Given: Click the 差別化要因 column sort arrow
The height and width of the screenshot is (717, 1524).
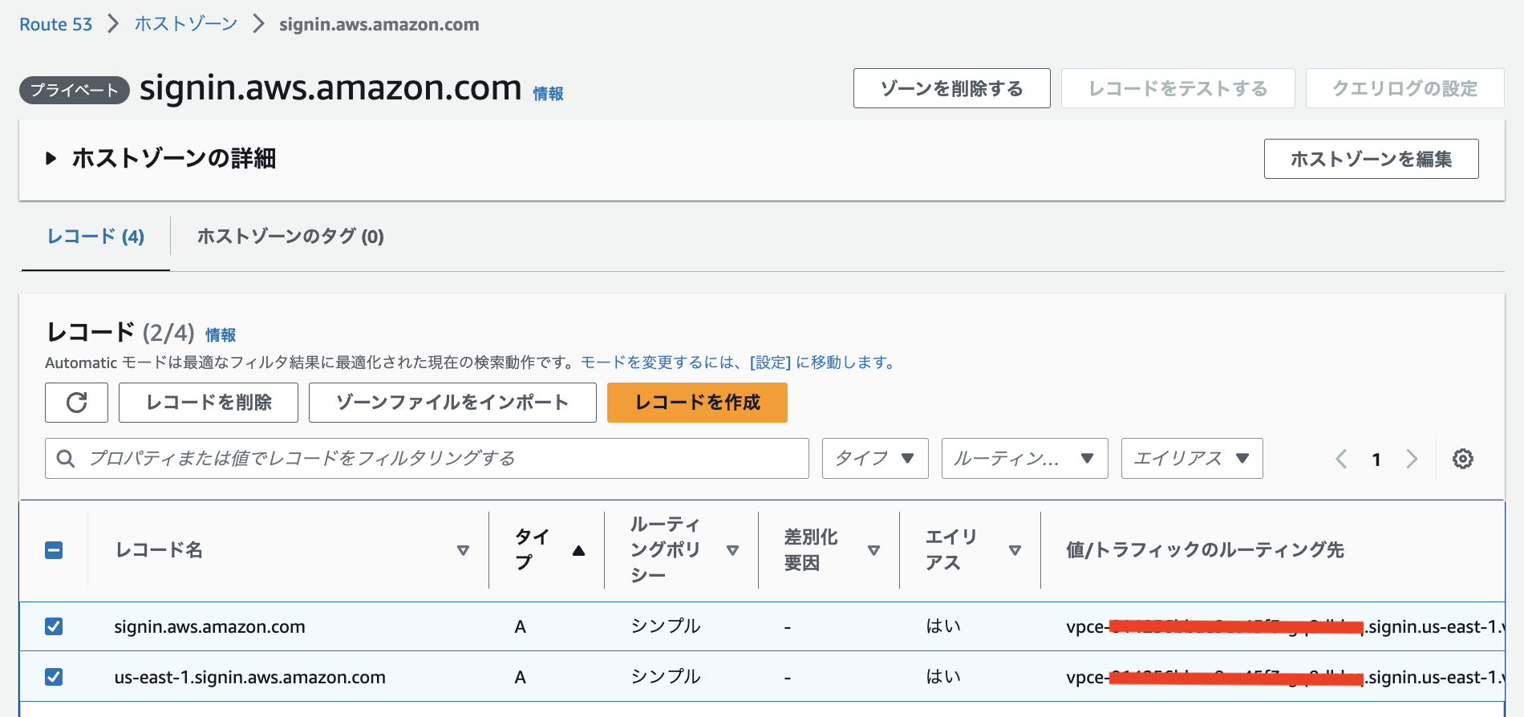Looking at the screenshot, I should pos(873,550).
